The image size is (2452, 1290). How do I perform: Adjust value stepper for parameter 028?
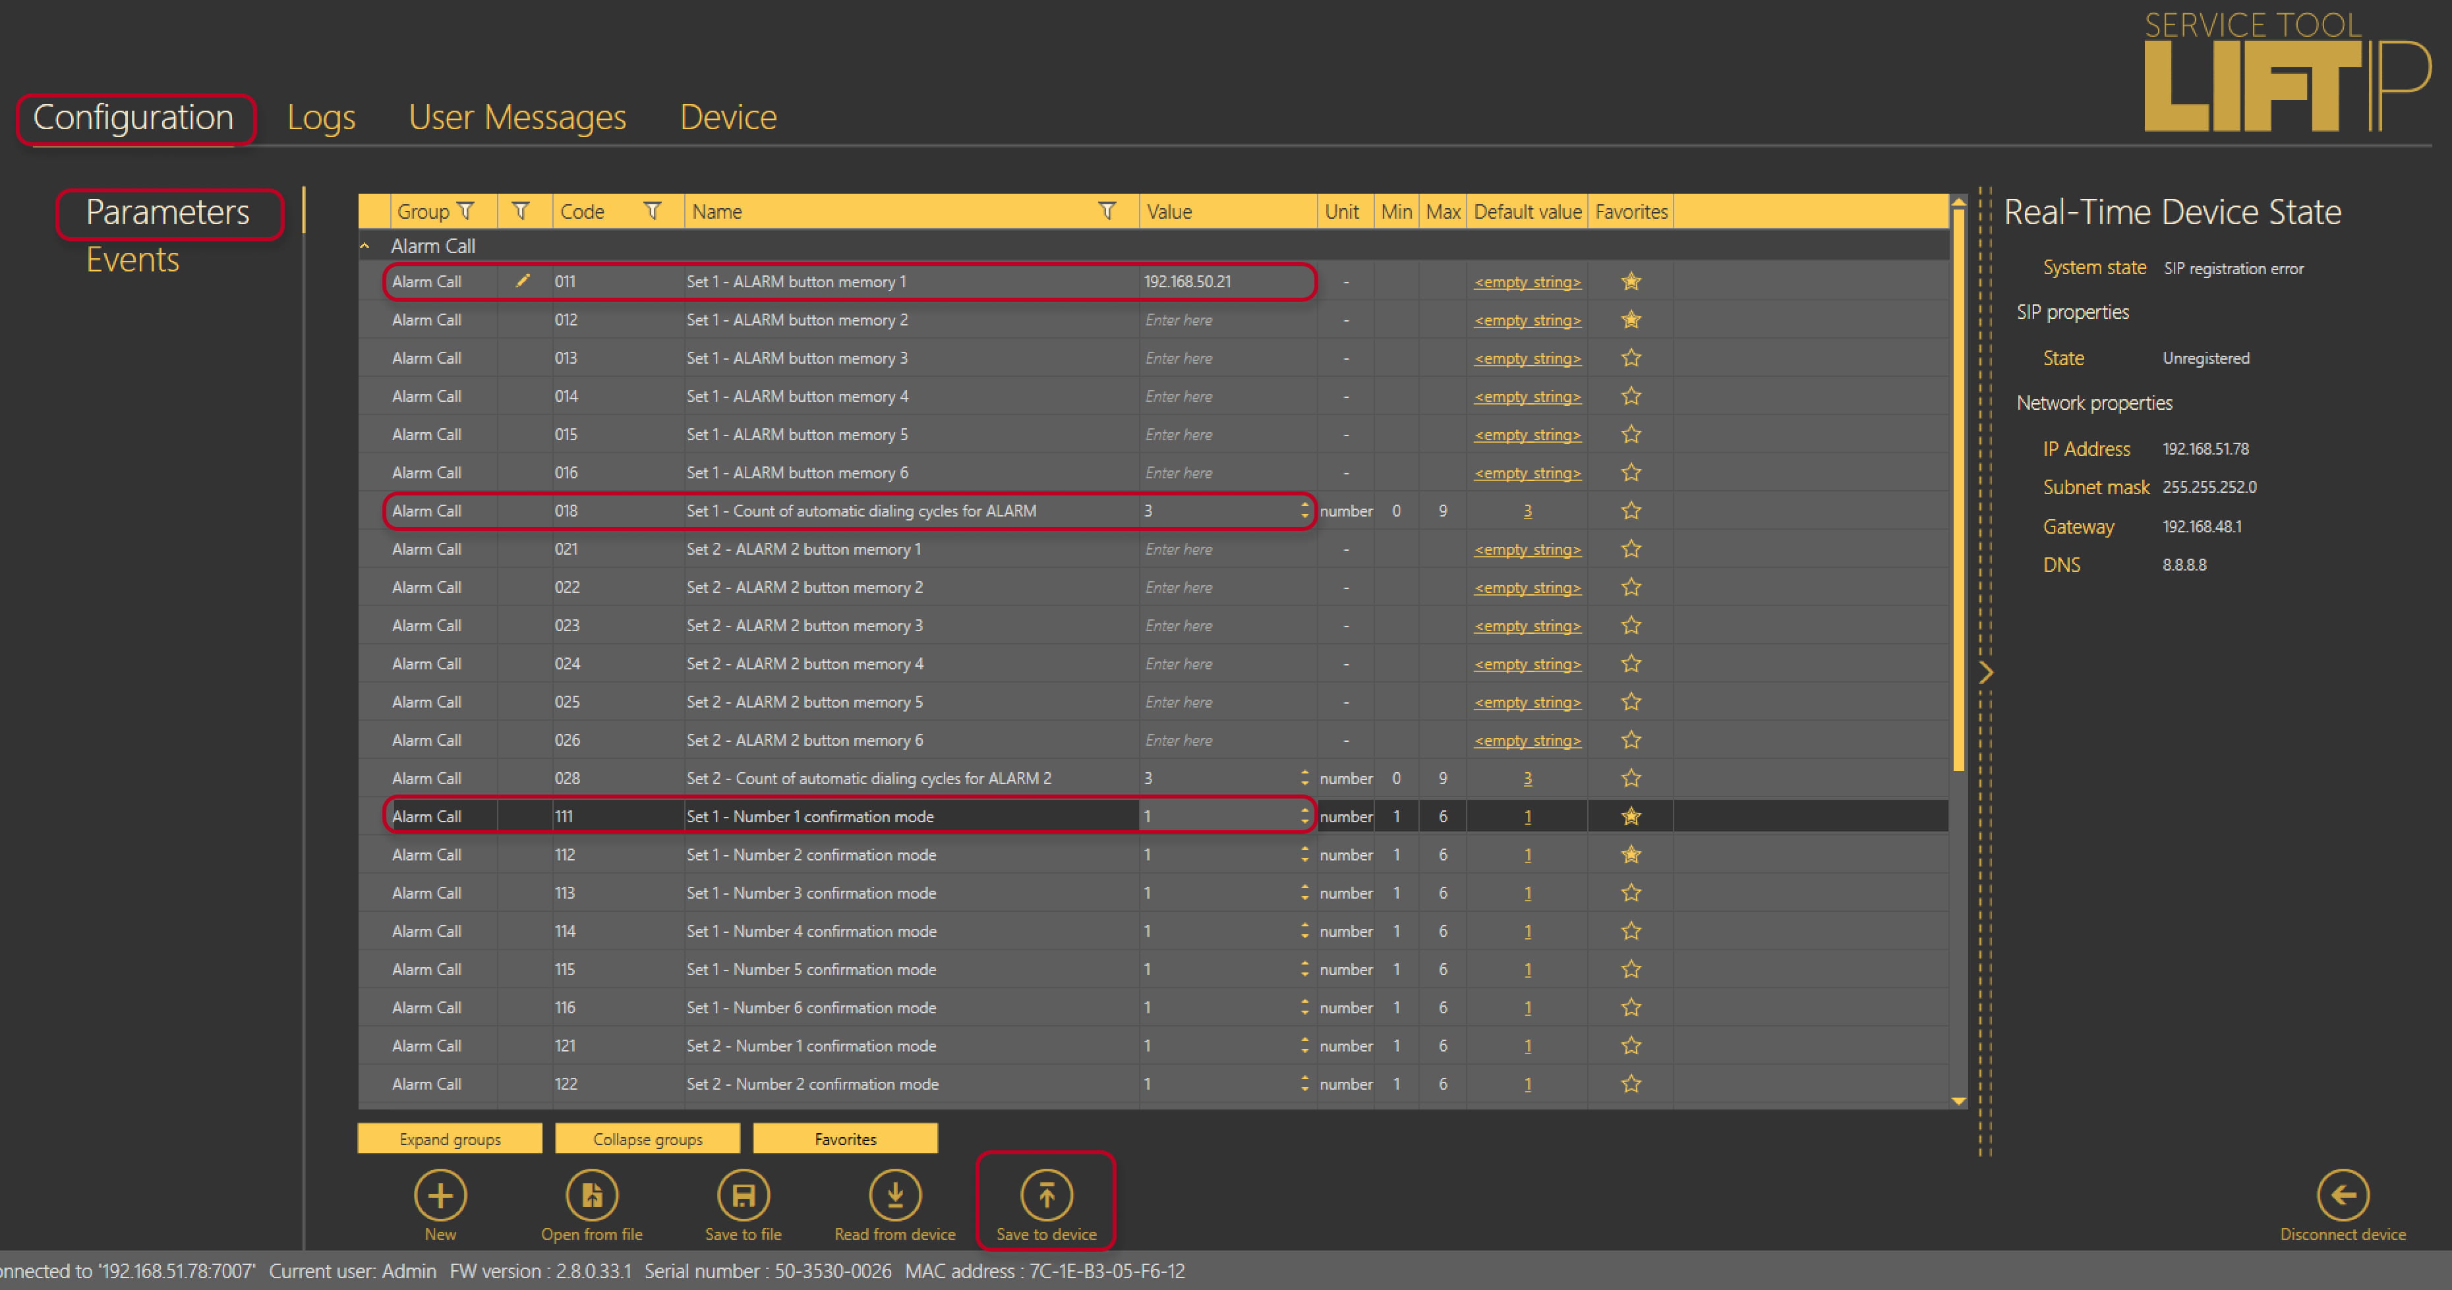(x=1304, y=778)
